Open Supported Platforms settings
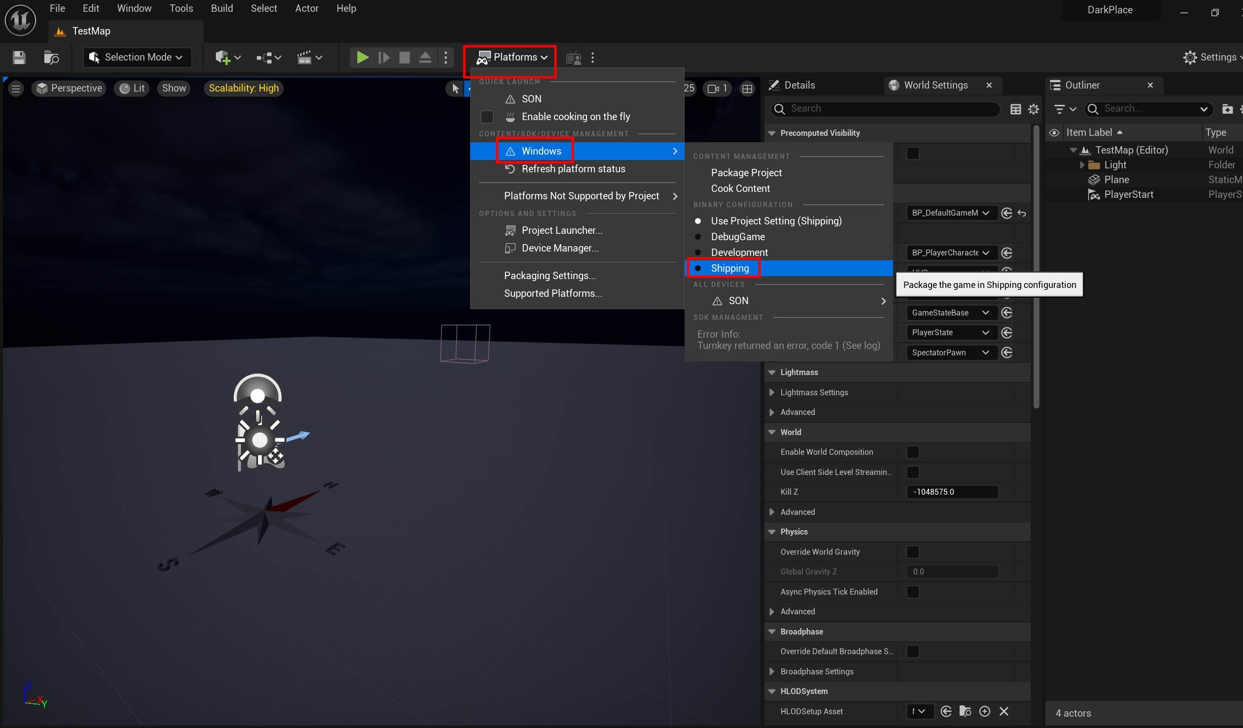The width and height of the screenshot is (1243, 728). [x=577, y=293]
